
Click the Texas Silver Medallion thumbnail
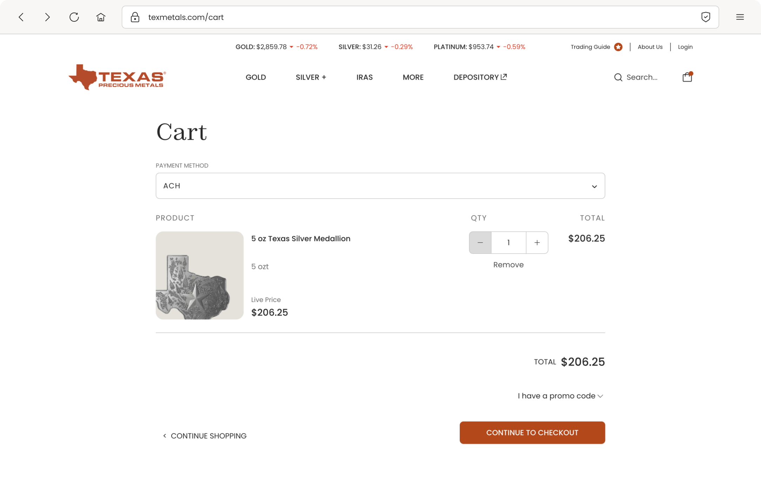point(200,275)
